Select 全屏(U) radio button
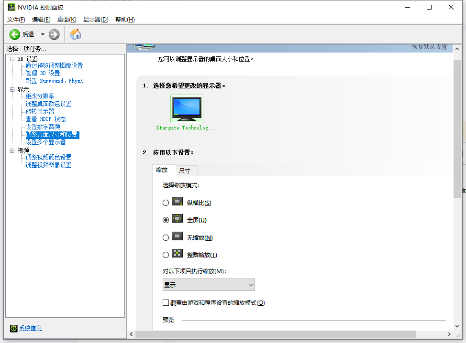Image resolution: width=466 pixels, height=343 pixels. point(166,220)
